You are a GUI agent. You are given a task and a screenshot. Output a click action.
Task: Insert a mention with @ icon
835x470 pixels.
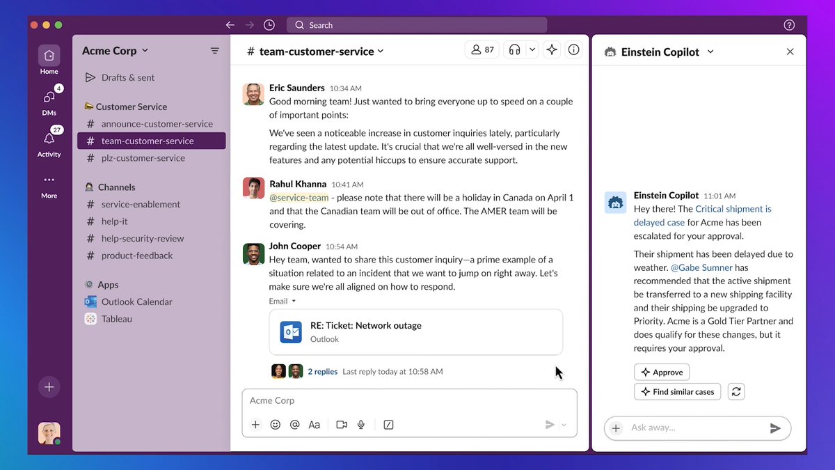[295, 425]
